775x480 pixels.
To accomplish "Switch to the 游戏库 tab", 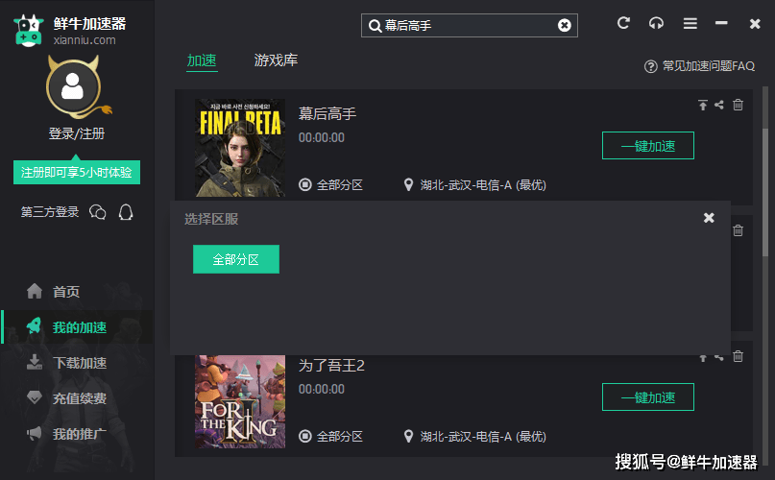I will [276, 60].
